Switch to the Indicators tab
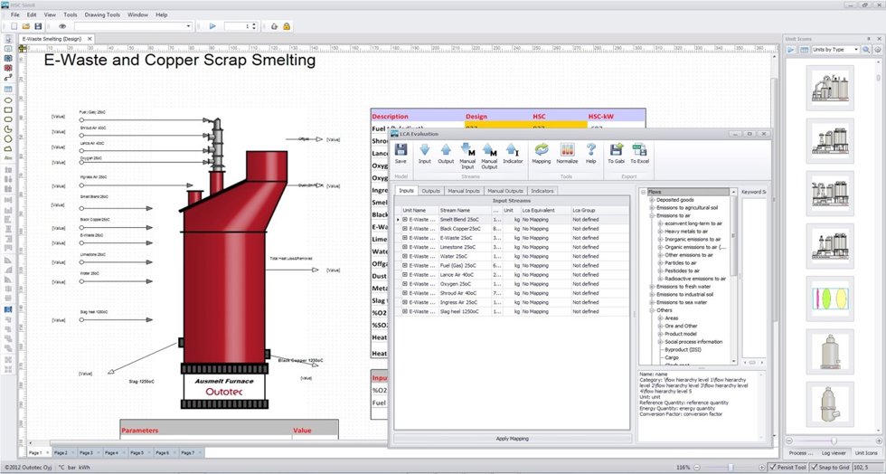The height and width of the screenshot is (474, 886). (542, 191)
